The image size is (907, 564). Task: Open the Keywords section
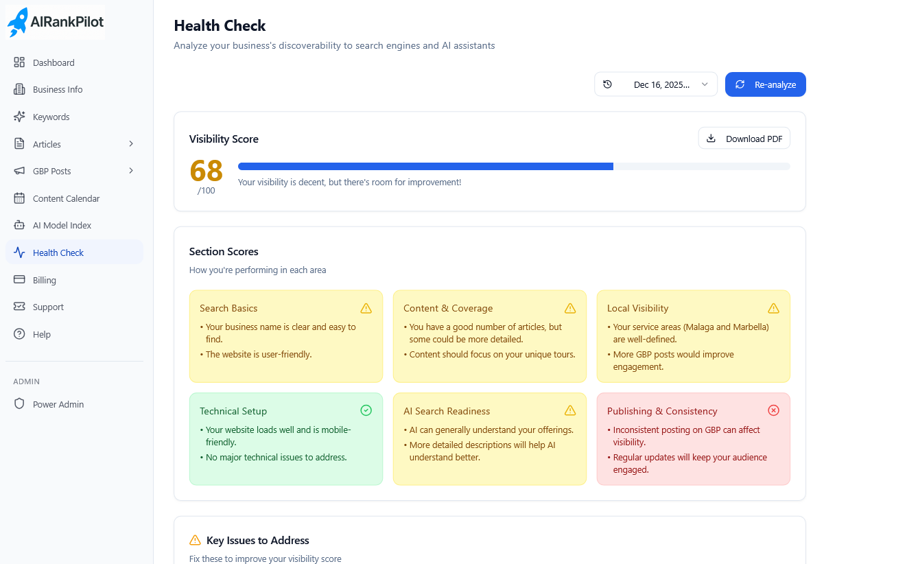coord(74,117)
